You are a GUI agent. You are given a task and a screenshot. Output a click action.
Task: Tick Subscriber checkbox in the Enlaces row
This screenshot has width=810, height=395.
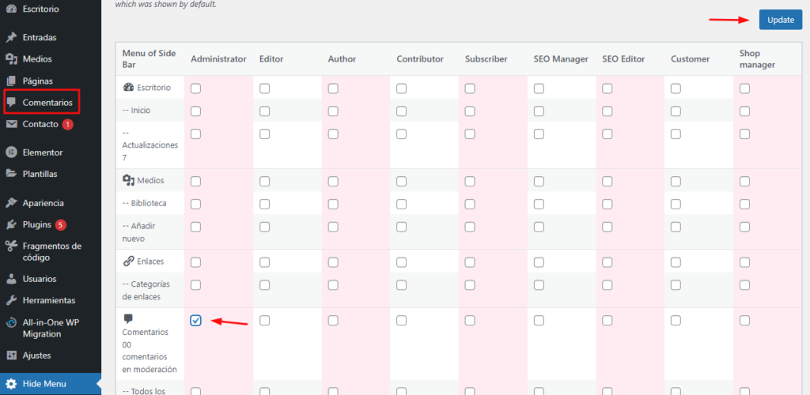tap(470, 261)
